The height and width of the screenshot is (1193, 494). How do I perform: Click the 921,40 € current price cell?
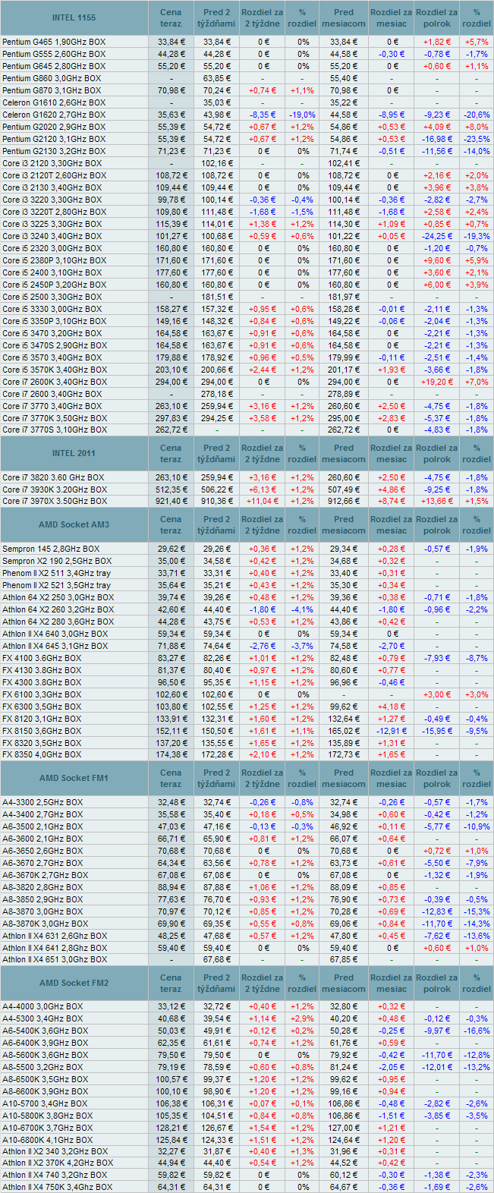pyautogui.click(x=171, y=501)
